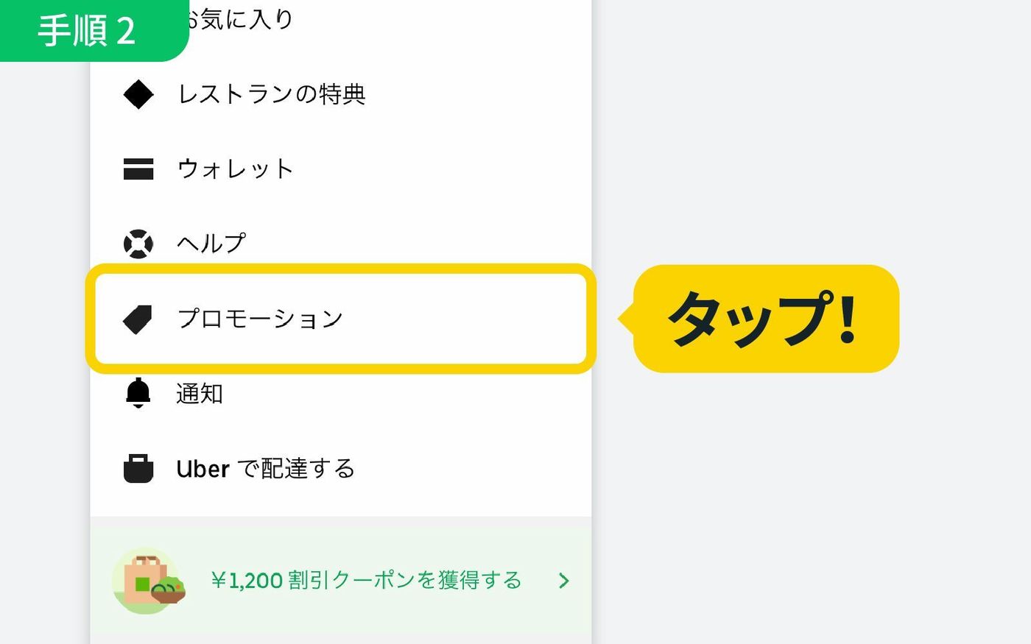Screen dimensions: 1031x644
Task: Click the yellow highlight frame around プロモーション
Action: 341,319
